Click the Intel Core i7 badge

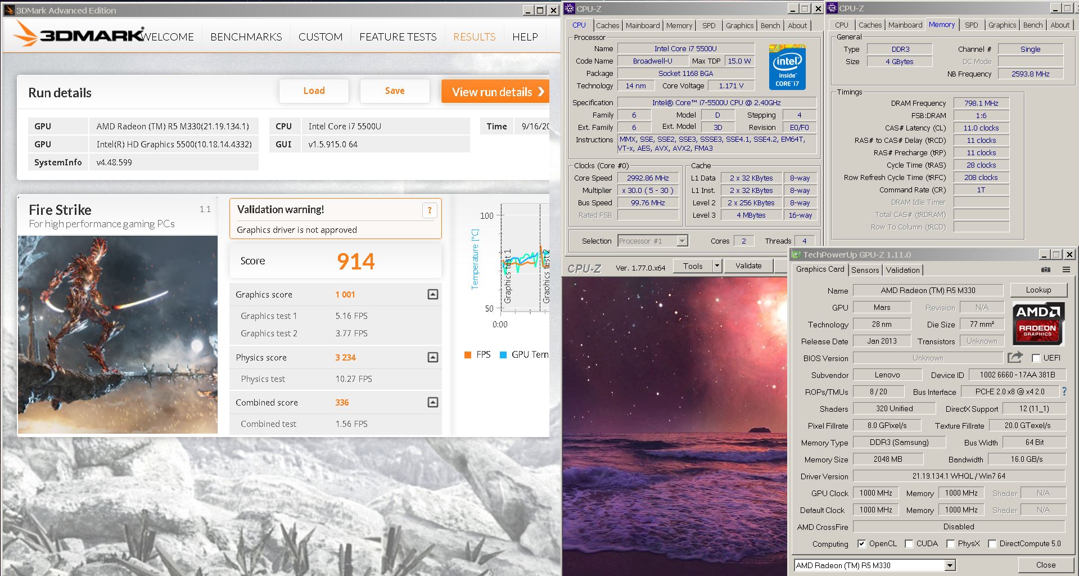click(787, 67)
